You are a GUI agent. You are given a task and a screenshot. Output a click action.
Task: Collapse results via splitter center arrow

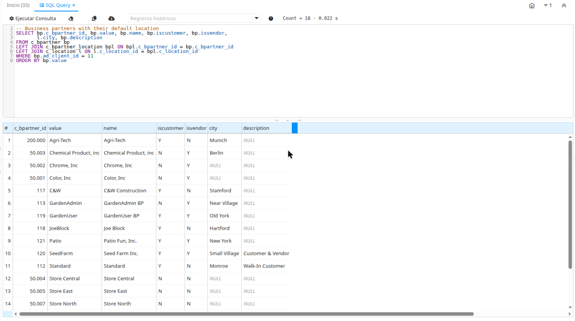click(288, 120)
